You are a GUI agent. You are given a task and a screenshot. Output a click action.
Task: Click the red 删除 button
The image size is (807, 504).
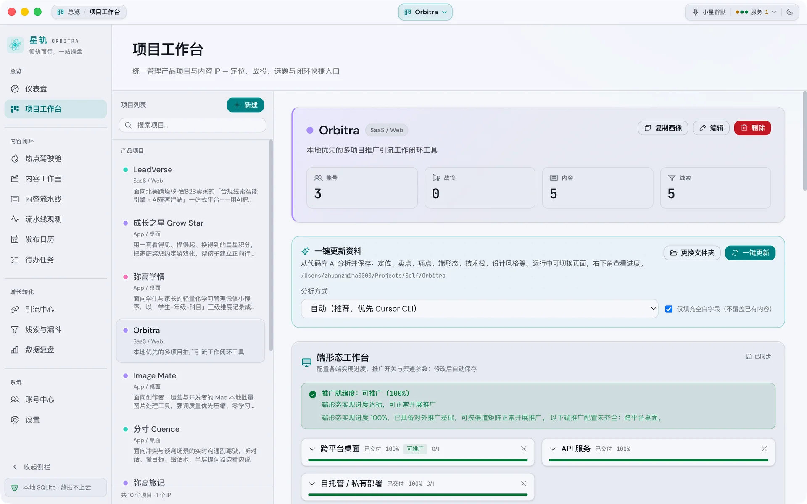752,128
